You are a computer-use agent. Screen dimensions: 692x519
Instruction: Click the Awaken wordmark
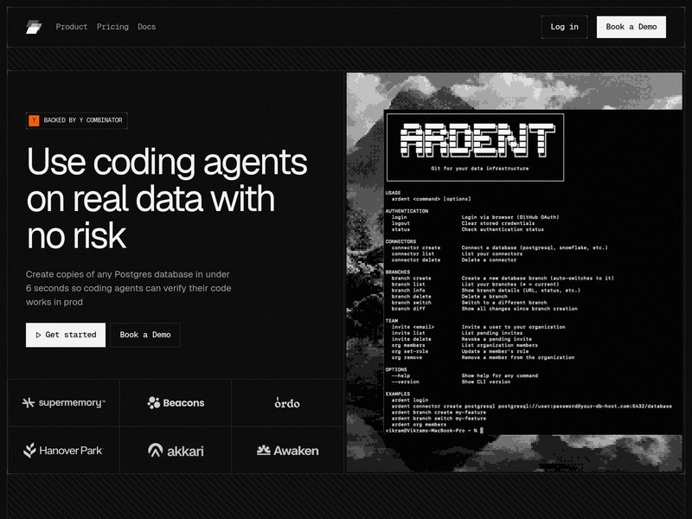click(x=296, y=451)
